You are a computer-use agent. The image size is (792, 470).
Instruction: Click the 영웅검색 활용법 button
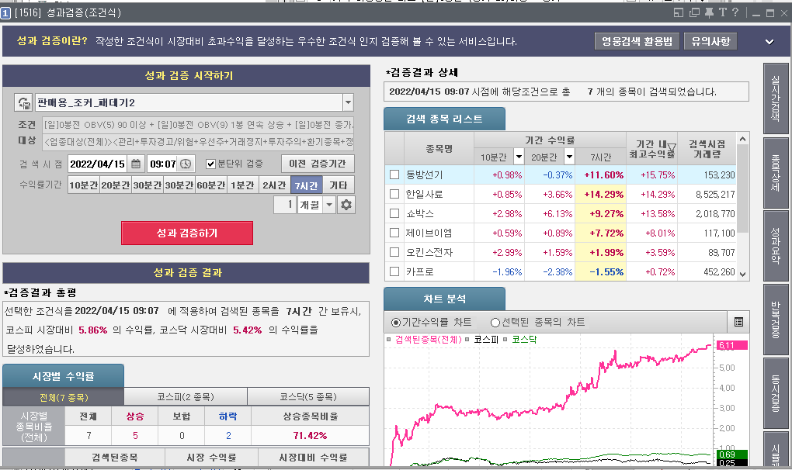(x=637, y=41)
